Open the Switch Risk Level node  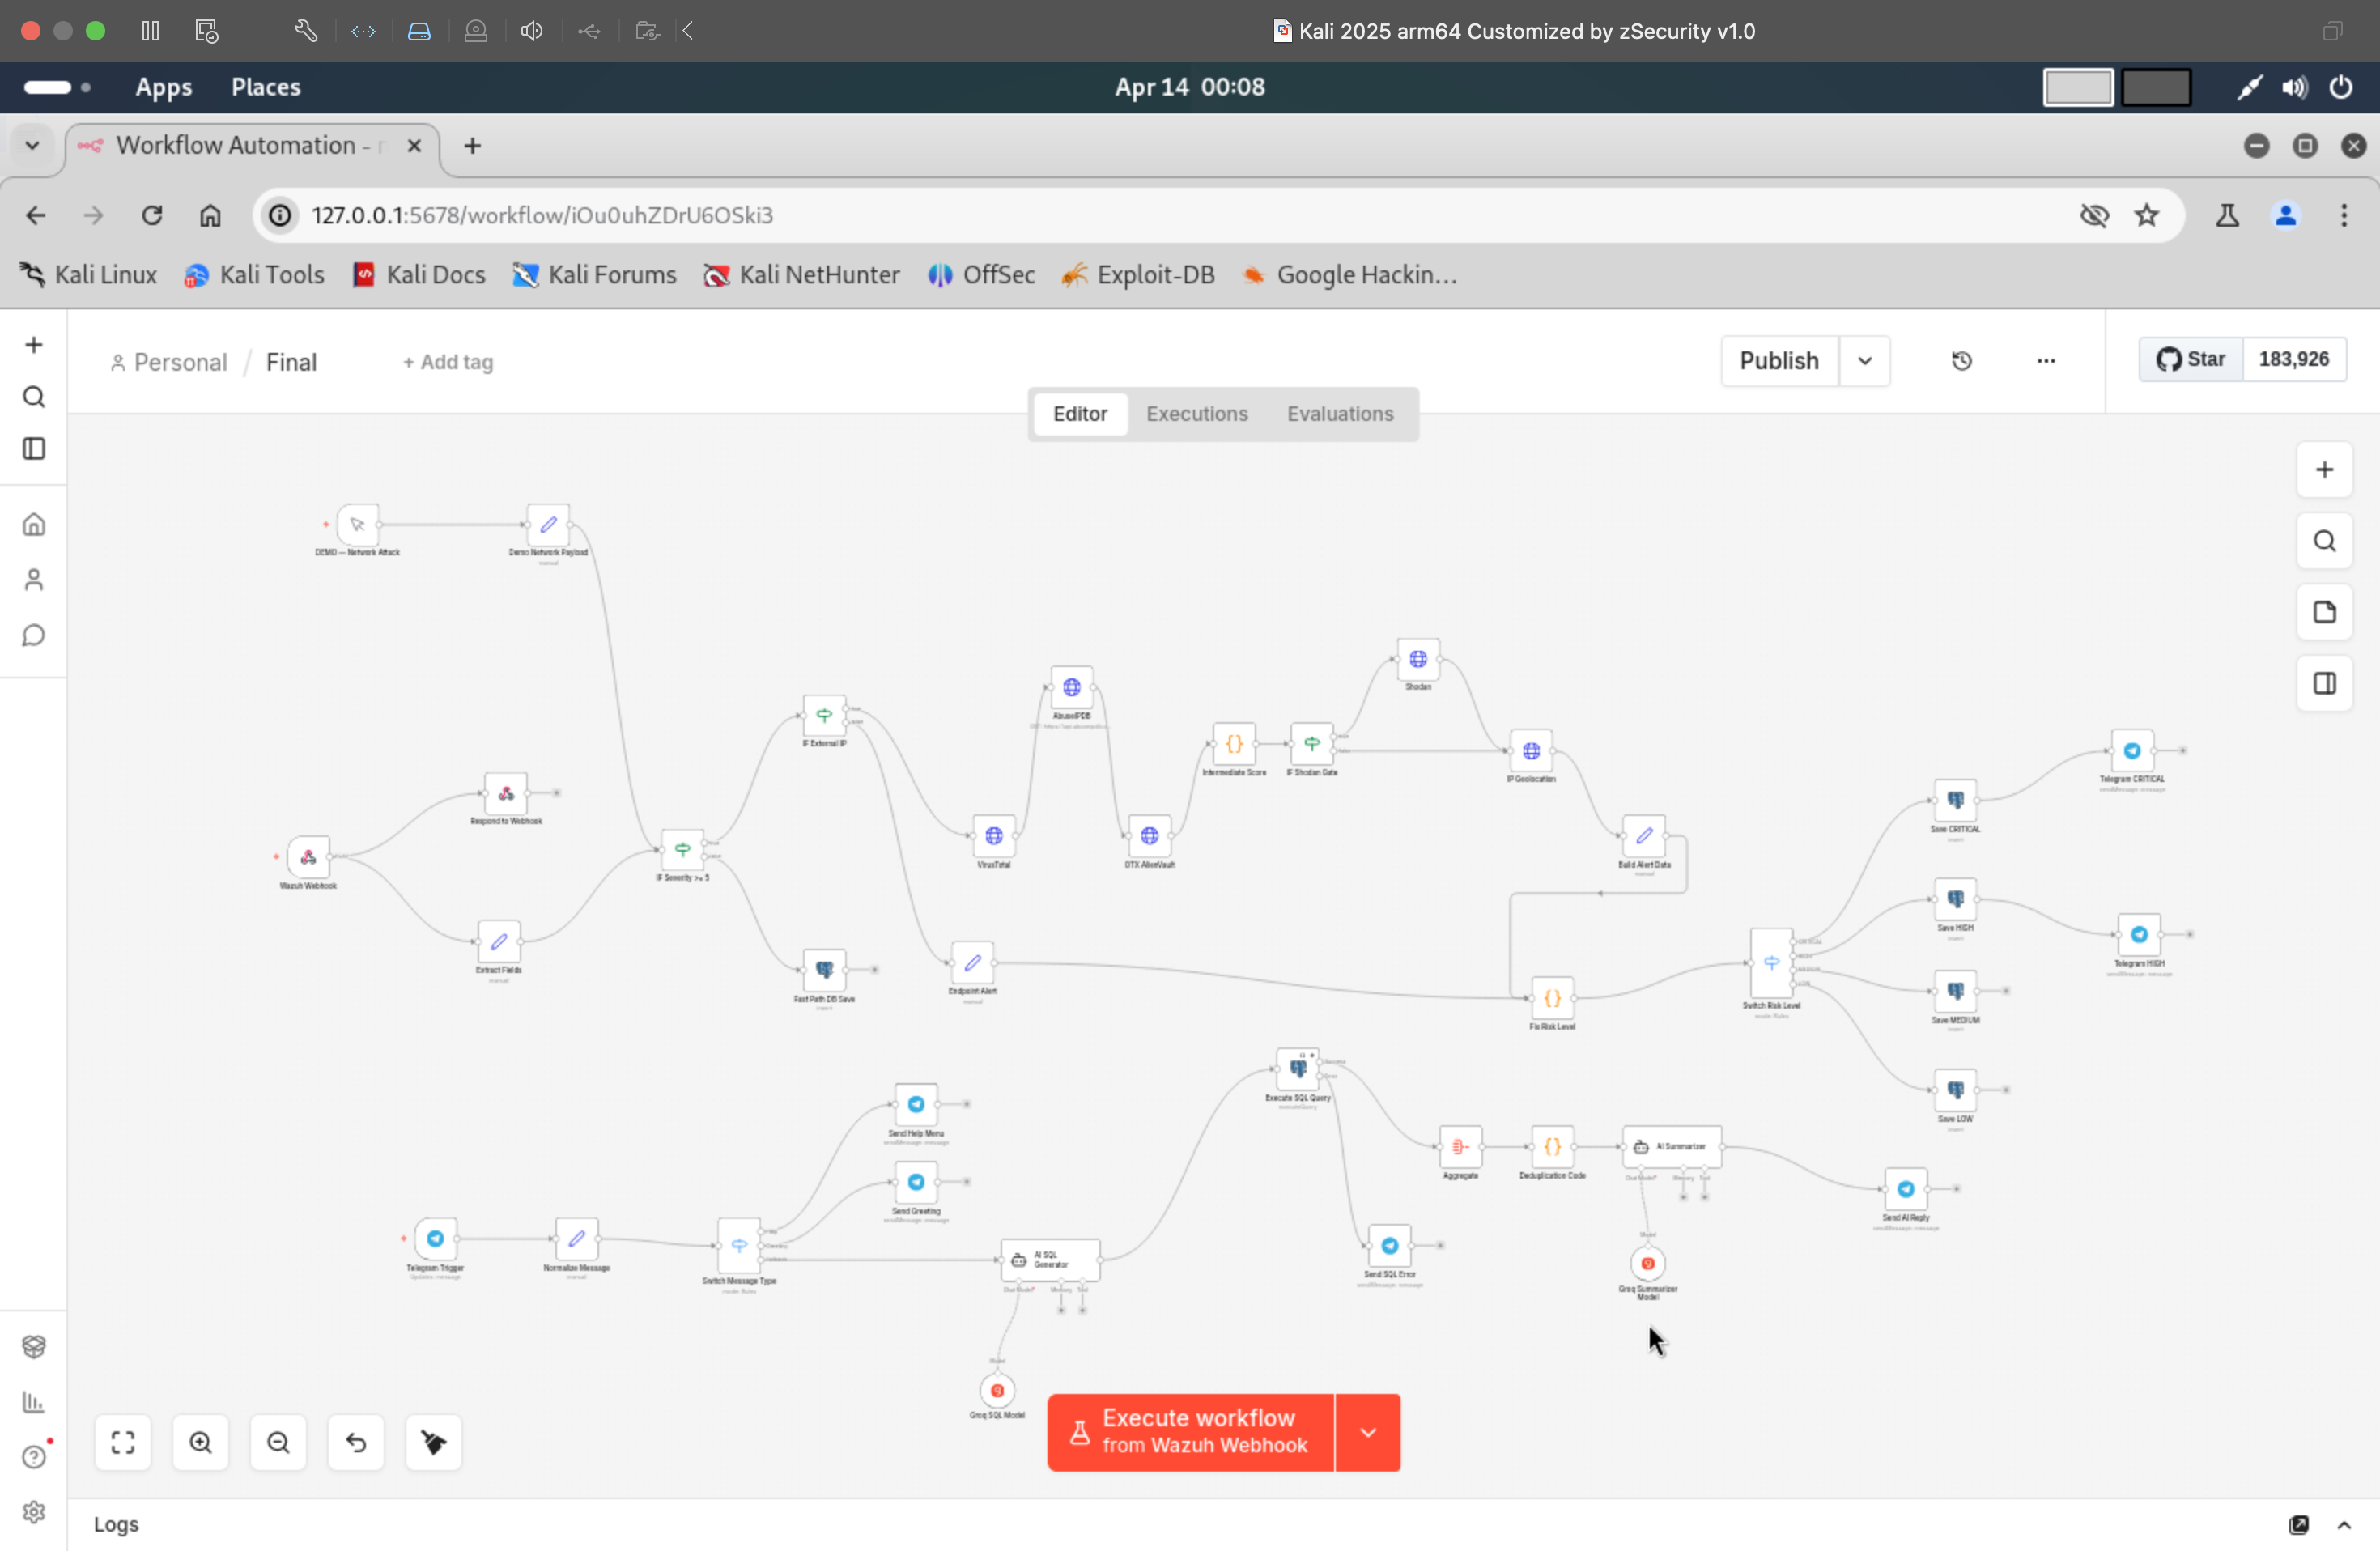[1771, 962]
